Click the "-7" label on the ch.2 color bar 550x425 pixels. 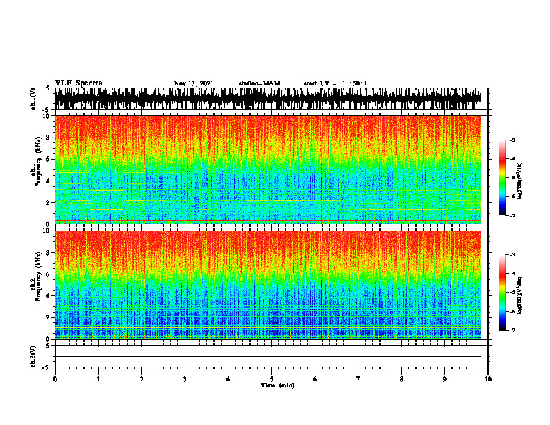[x=512, y=331]
